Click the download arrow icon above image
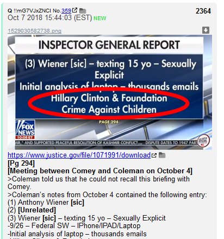The height and width of the screenshot is (239, 224). coord(206,30)
